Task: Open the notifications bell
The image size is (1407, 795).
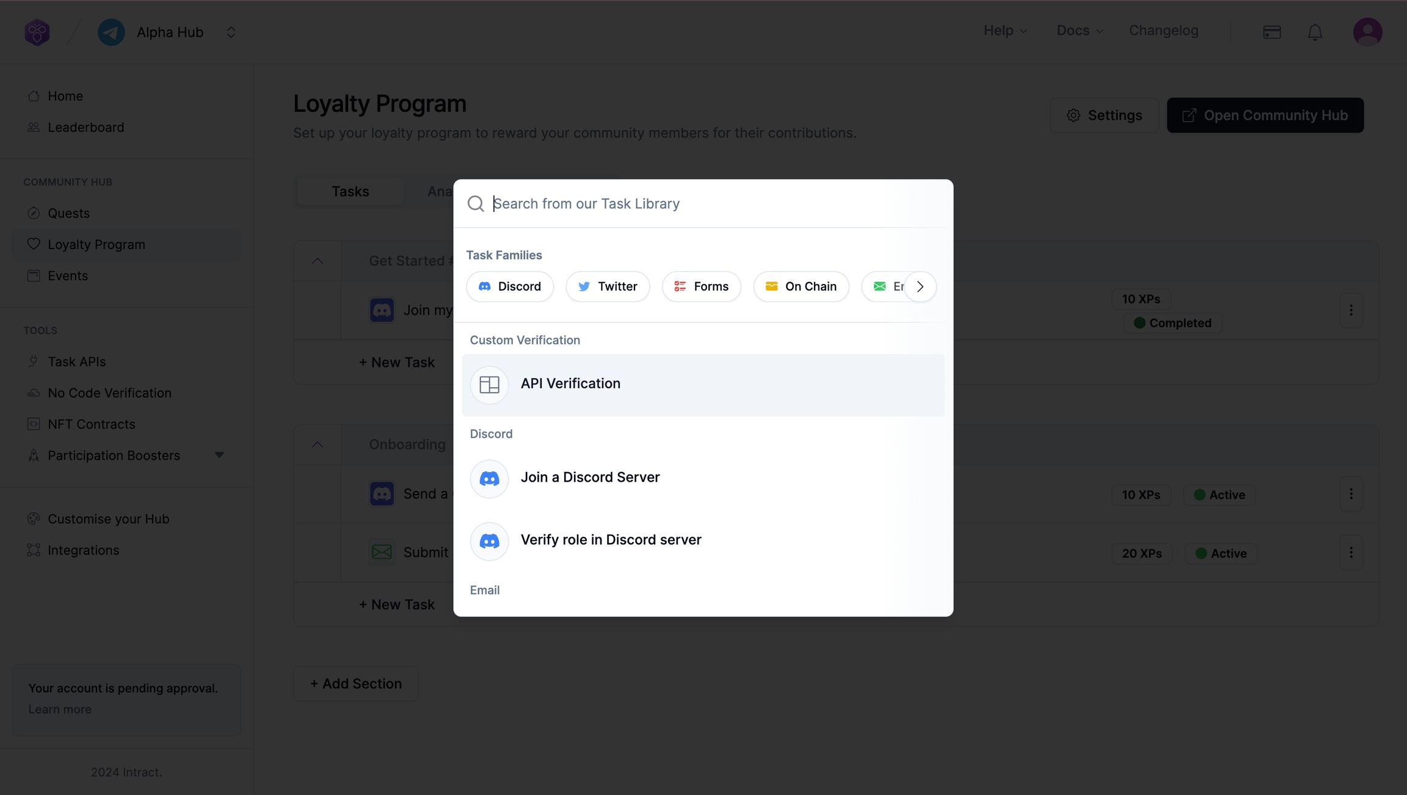Action: coord(1315,32)
